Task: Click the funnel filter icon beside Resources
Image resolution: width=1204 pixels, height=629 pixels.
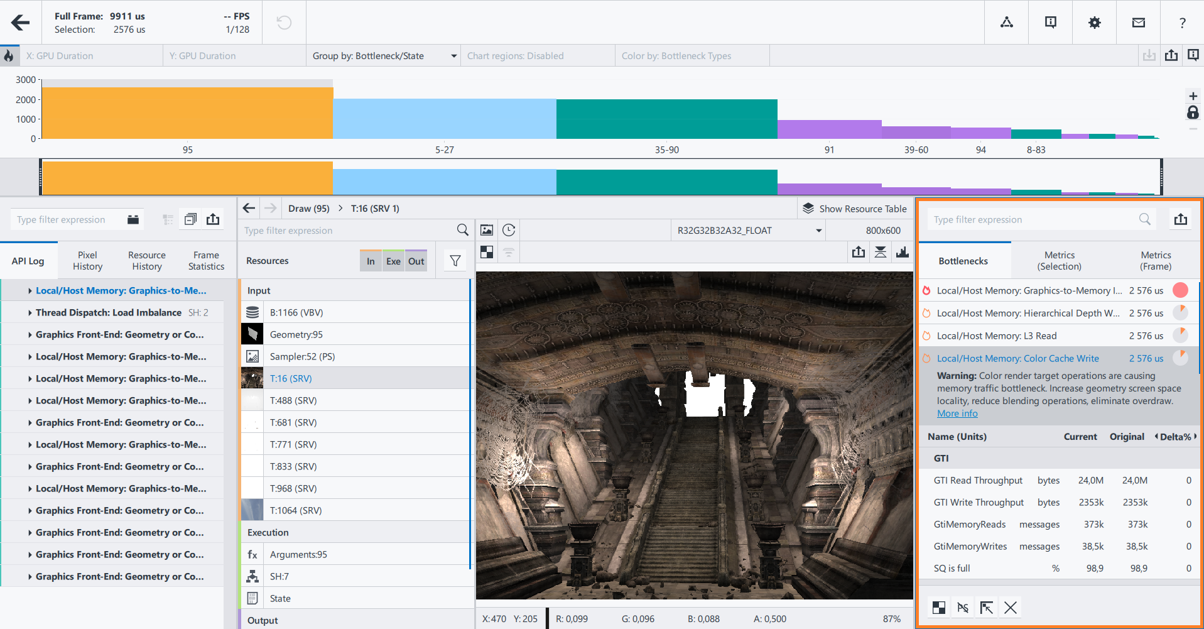Action: [x=455, y=261]
